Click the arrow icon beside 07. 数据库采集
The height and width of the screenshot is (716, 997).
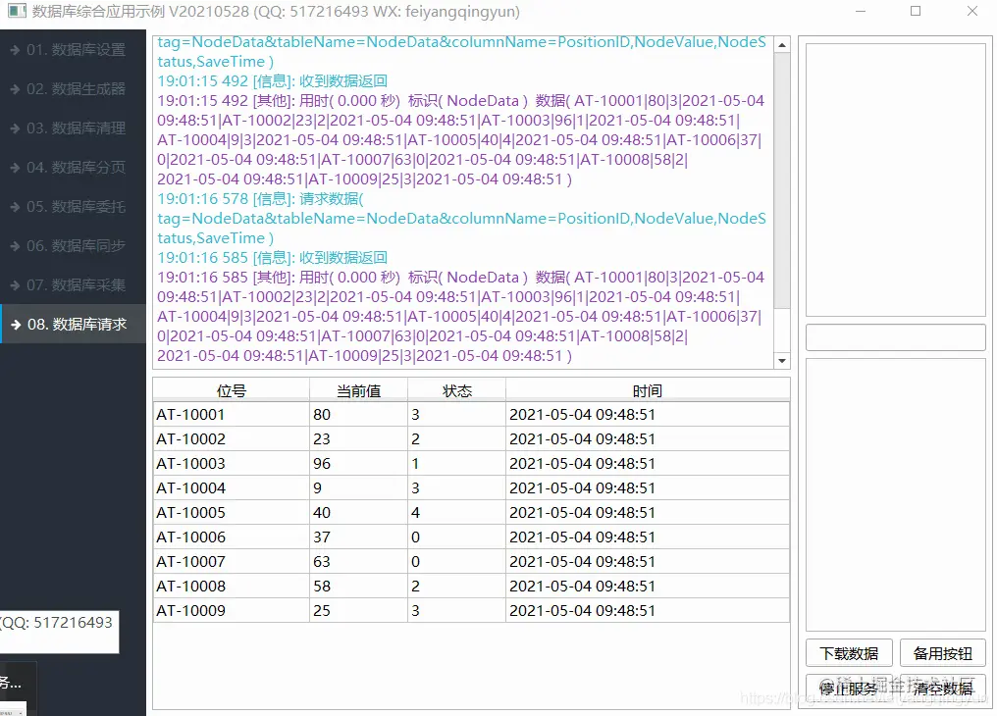pos(16,285)
